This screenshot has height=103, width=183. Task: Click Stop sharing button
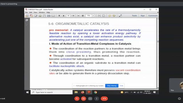pyautogui.click(x=112, y=86)
